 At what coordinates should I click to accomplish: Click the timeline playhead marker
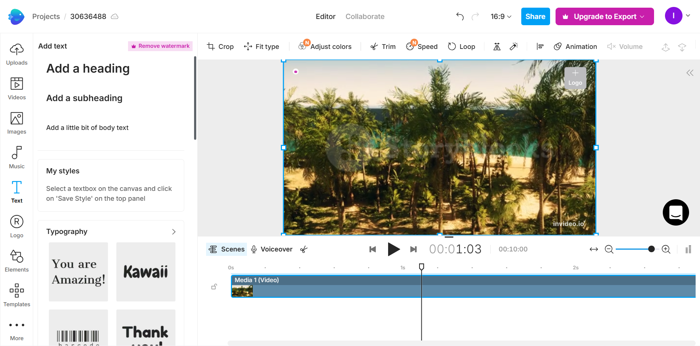(x=421, y=267)
